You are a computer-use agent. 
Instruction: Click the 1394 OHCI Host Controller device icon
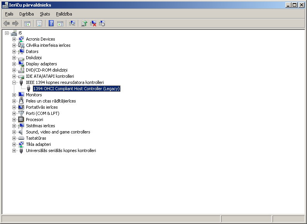[29, 89]
